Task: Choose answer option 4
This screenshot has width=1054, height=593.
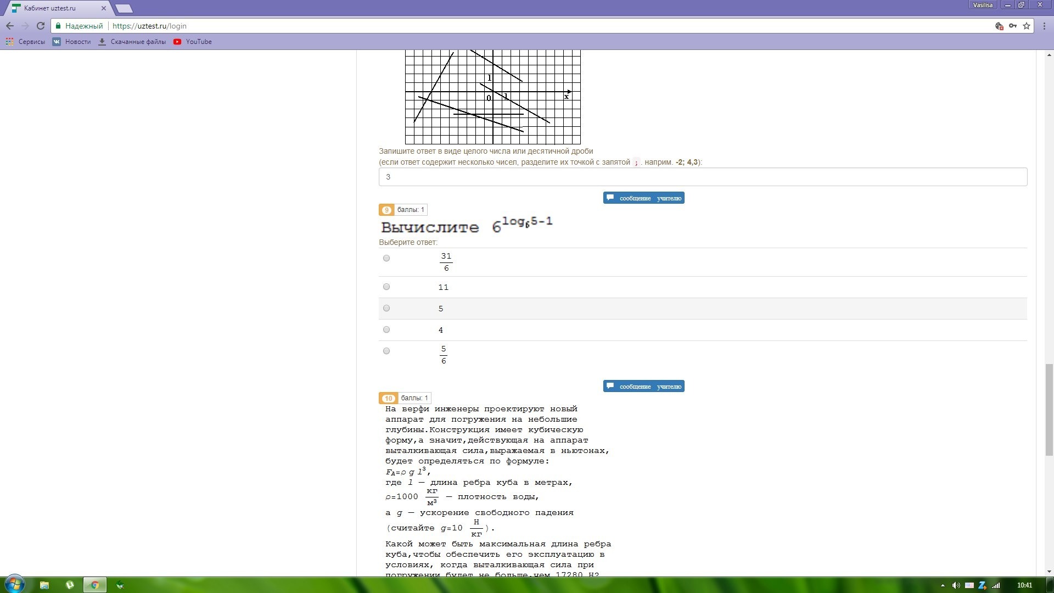Action: [x=386, y=329]
